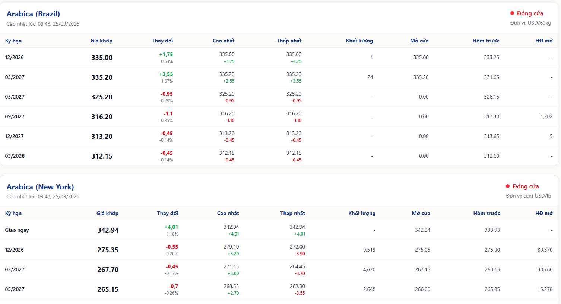
Task: Click the volume value 24 in the 03/2027 row
Action: pos(370,77)
